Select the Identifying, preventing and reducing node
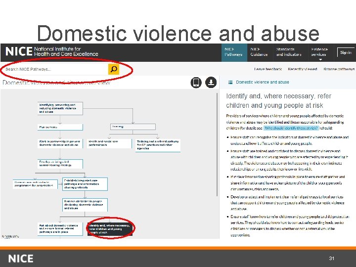Screen dimensions: 356x267 [x=60, y=108]
